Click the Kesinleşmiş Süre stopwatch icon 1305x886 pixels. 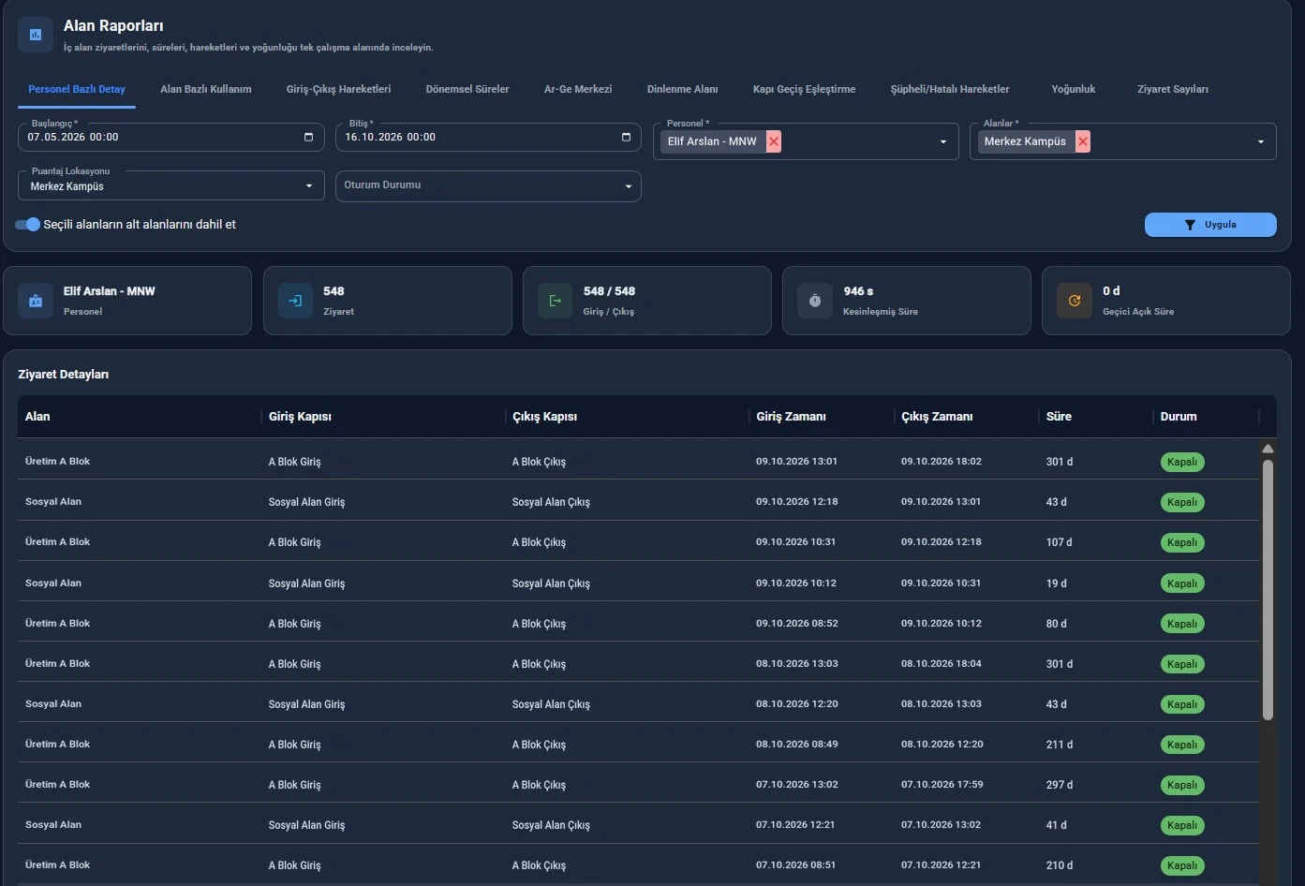click(x=814, y=301)
